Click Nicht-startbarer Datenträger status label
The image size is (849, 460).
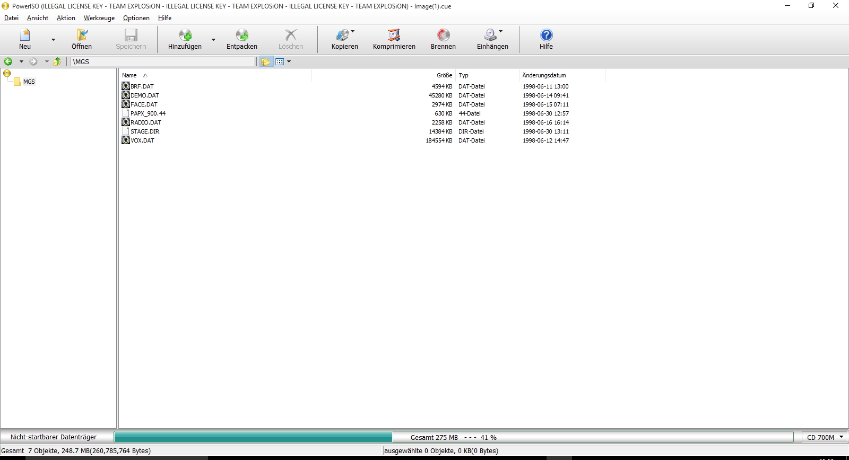[54, 437]
